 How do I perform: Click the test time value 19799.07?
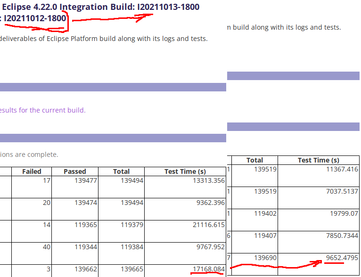click(x=344, y=213)
